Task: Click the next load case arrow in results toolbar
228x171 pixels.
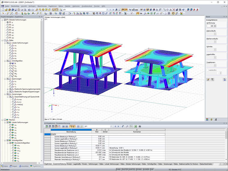Action: tap(118, 126)
